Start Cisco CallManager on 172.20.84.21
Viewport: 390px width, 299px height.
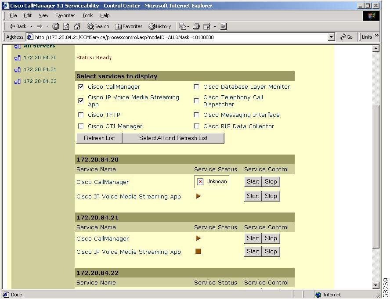pos(253,238)
